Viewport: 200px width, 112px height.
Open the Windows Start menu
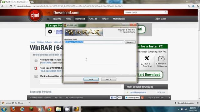tap(4, 109)
